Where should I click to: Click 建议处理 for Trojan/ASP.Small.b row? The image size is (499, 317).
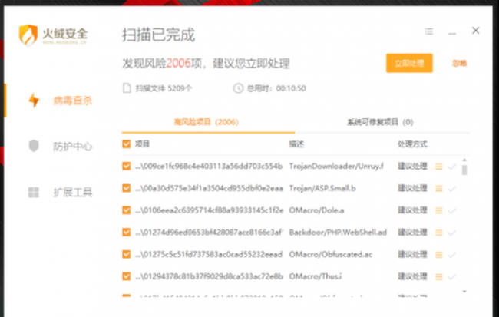click(x=412, y=188)
